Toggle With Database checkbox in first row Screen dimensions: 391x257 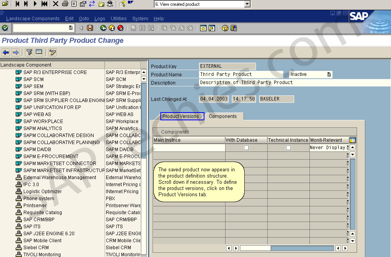point(246,148)
